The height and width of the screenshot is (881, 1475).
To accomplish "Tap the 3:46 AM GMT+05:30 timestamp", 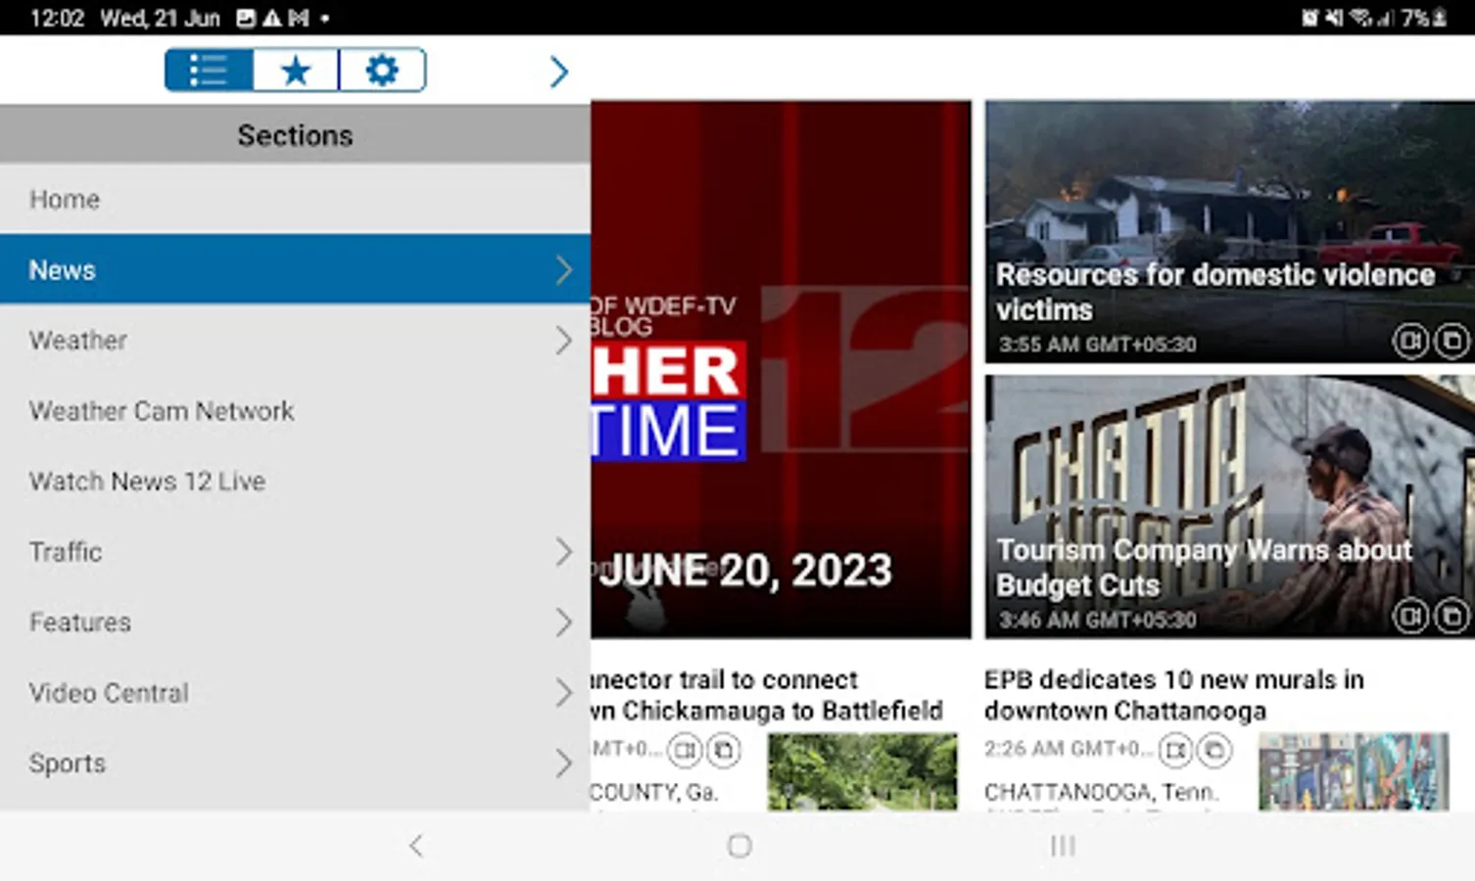I will pos(1097,620).
